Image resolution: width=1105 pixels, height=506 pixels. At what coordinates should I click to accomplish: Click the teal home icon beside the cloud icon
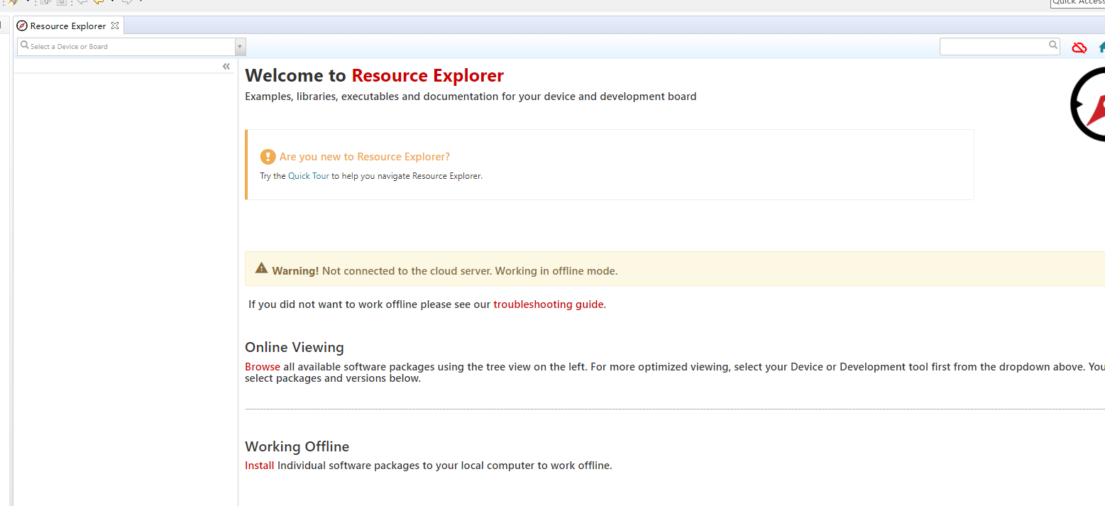[x=1101, y=48]
